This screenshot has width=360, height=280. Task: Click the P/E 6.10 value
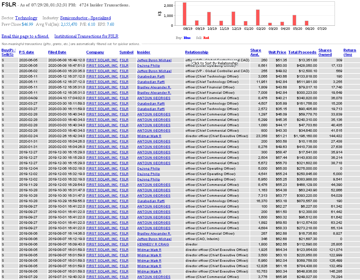click(92, 24)
